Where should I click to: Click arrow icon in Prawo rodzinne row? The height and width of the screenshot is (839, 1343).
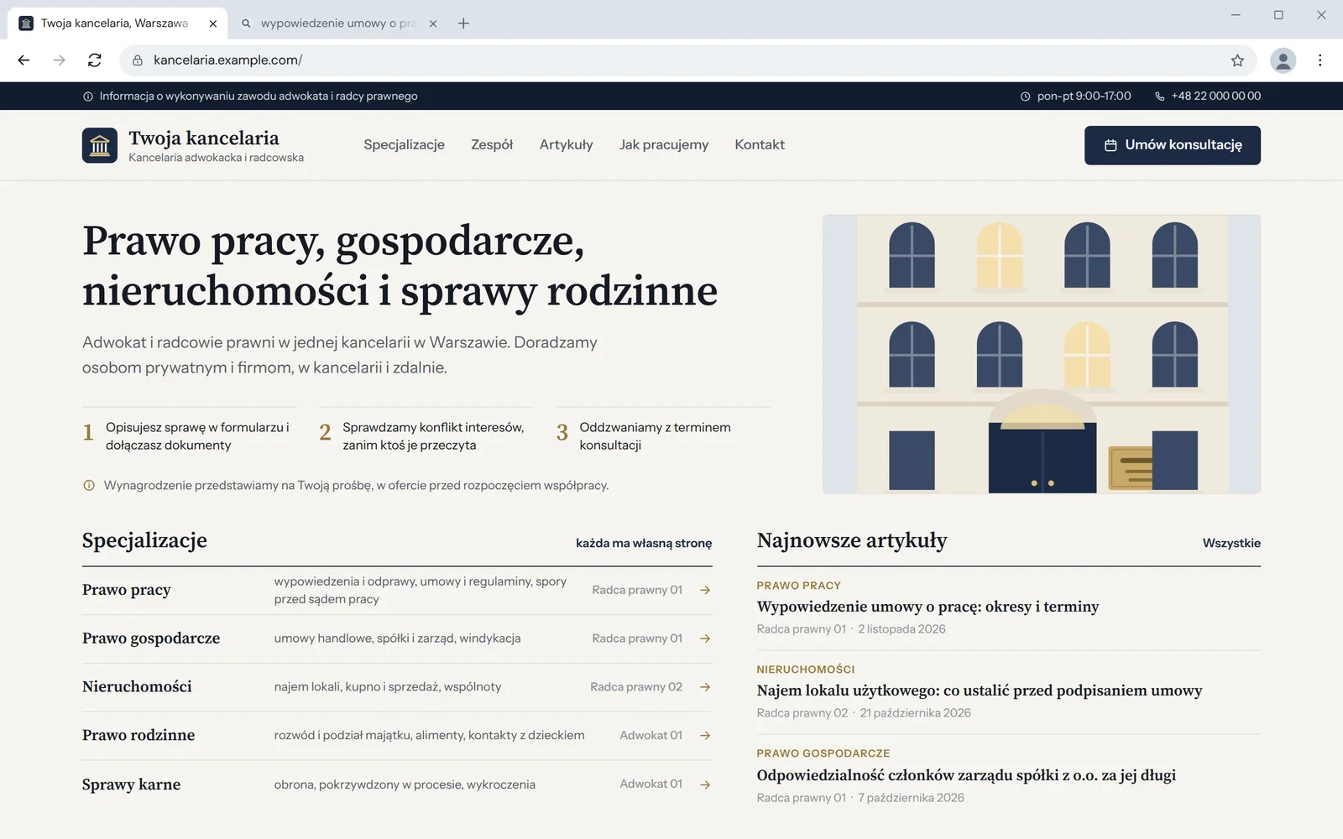click(705, 736)
